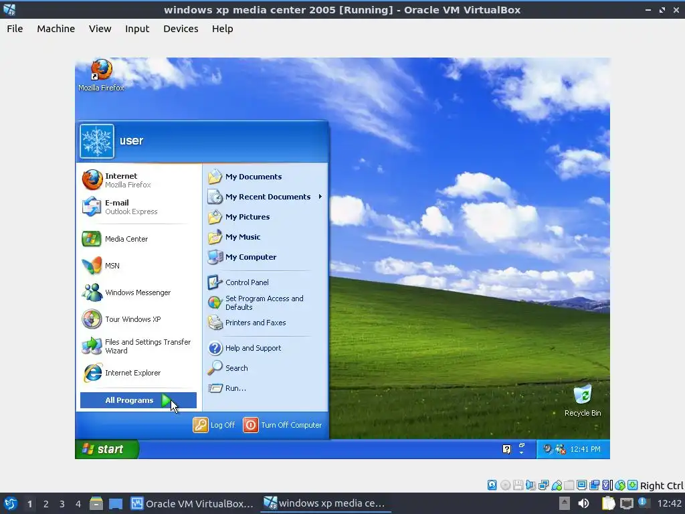Open My Documents folder
The width and height of the screenshot is (685, 514).
(x=265, y=177)
